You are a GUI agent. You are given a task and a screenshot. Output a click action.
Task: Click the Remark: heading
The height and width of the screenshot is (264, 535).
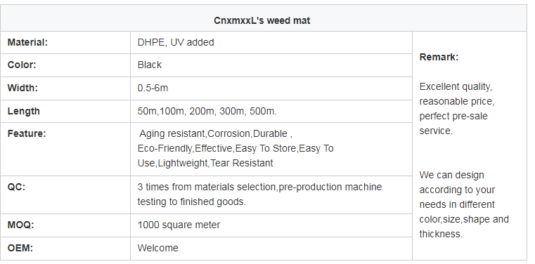click(439, 58)
